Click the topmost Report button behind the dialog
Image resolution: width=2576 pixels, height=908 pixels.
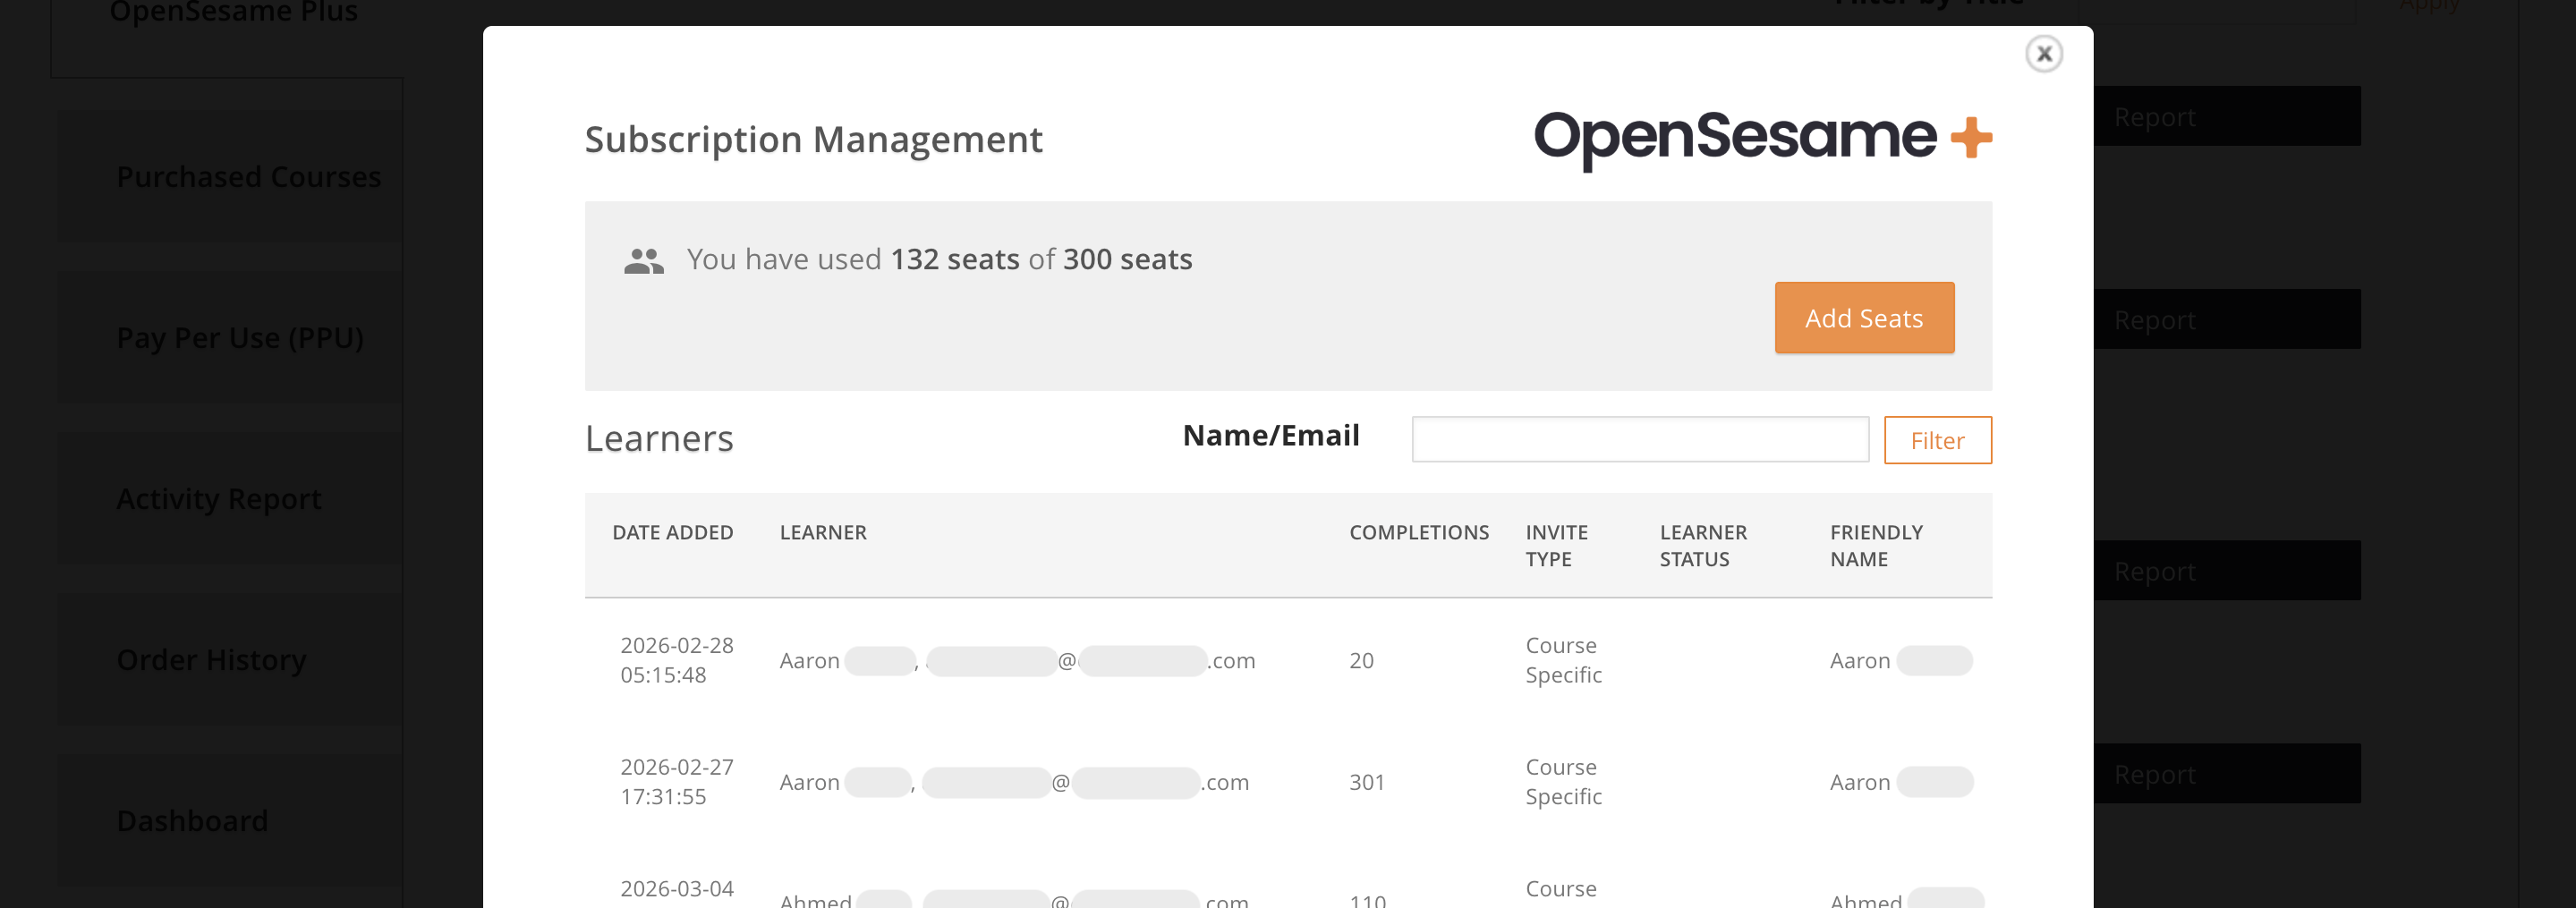tap(2227, 116)
